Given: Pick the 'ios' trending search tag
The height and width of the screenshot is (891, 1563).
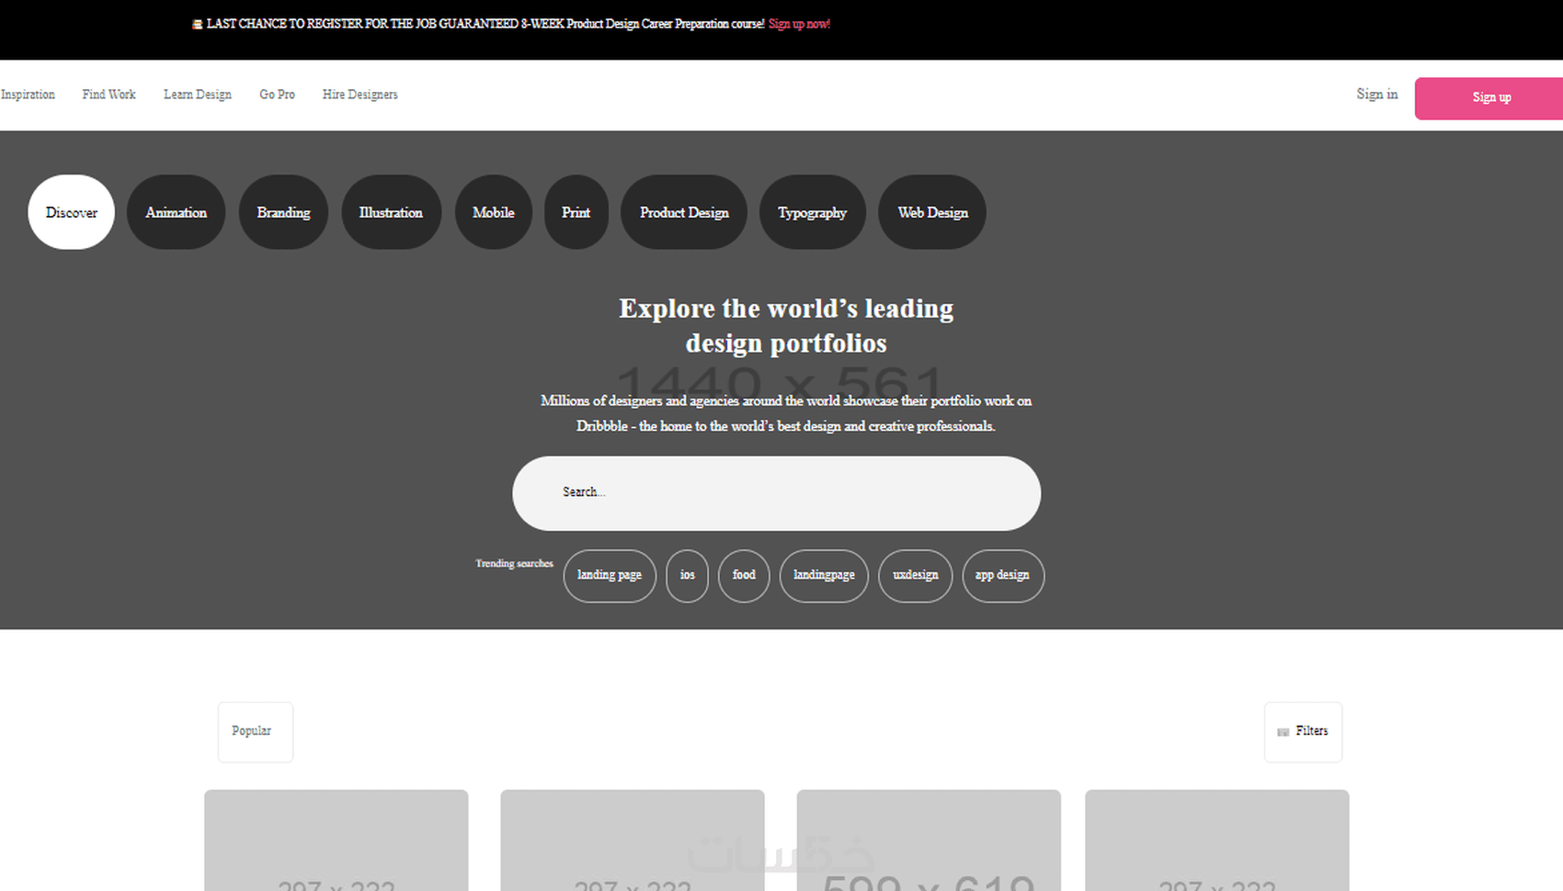Looking at the screenshot, I should 687,576.
